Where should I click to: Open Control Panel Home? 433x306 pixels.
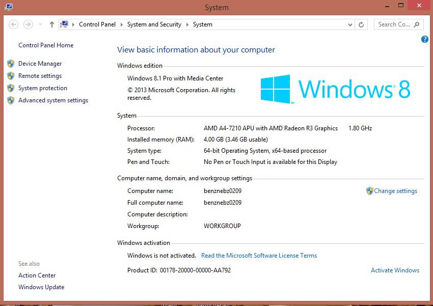(x=46, y=45)
